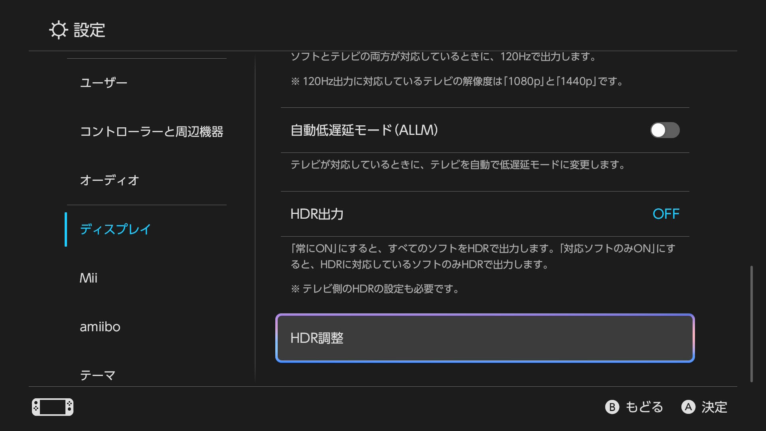This screenshot has width=766, height=431.
Task: Toggle the 自動低遅延モード (ALLM) switch
Action: click(x=665, y=130)
